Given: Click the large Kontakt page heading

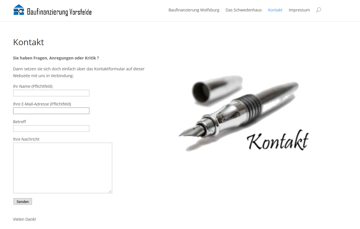Looking at the screenshot, I should click(x=29, y=42).
